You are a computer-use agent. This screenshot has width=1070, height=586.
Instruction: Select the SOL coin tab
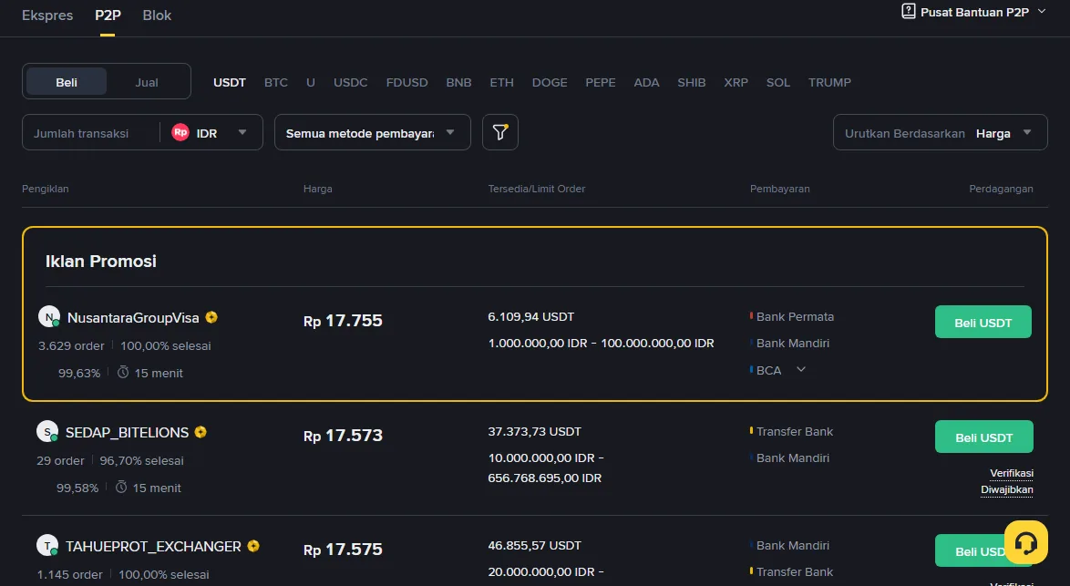(778, 82)
